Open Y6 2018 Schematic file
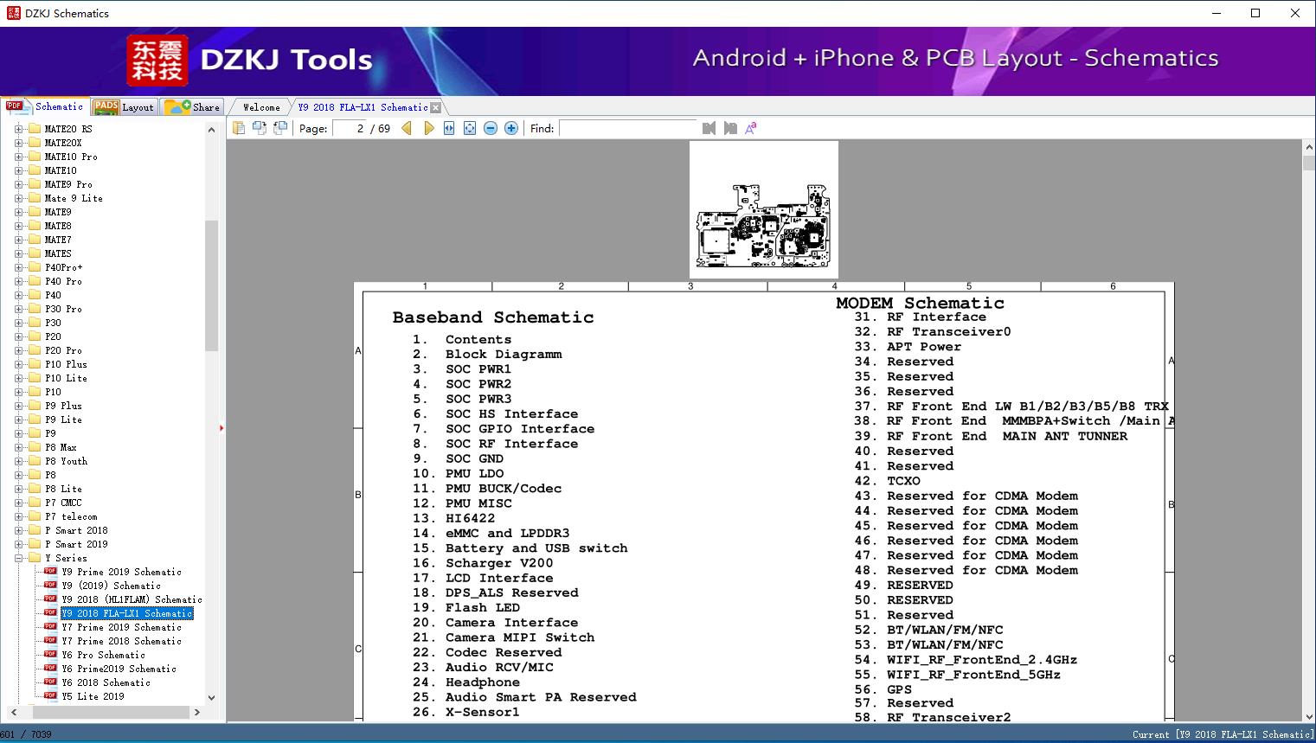The image size is (1316, 743). (106, 682)
